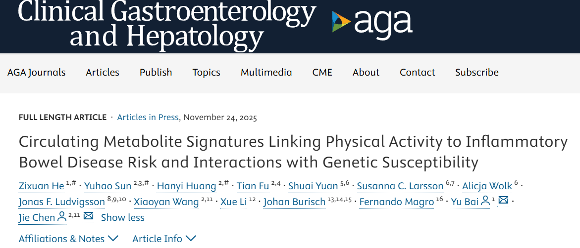Click the person icon next to Yu Bai
580x248 pixels.
point(485,201)
